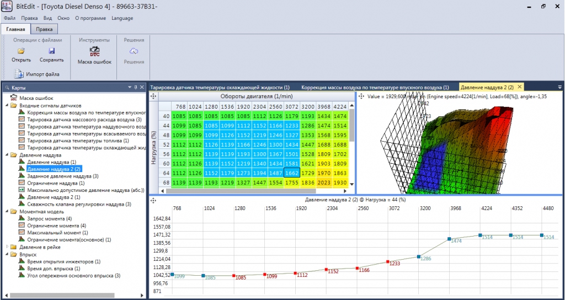Collapse Входные сигналы датчиков folder
The height and width of the screenshot is (300, 565).
click(x=8, y=105)
